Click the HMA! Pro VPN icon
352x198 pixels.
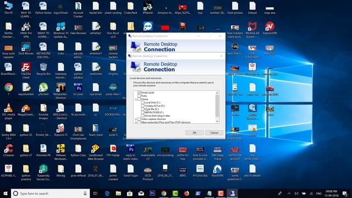point(26,30)
